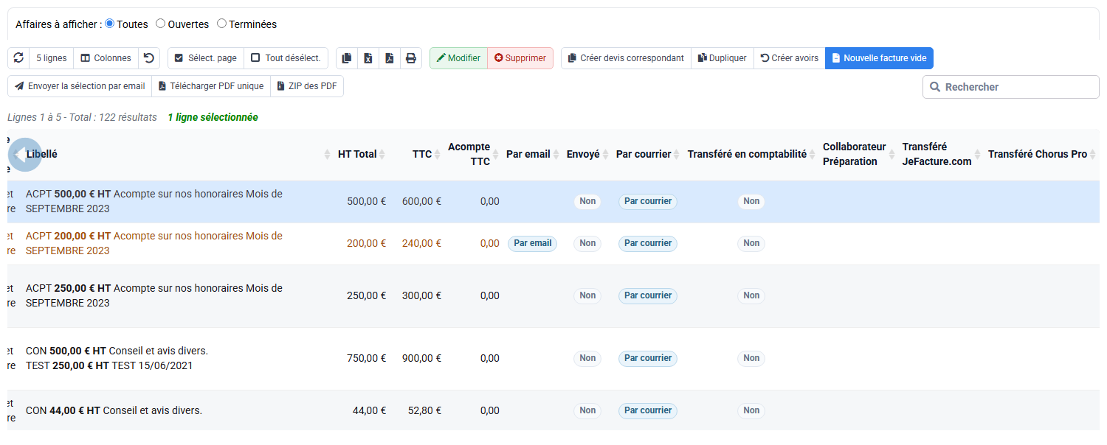The image size is (1107, 445).
Task: Click Envoyé Non badge in 500,00 € row
Action: tap(587, 201)
